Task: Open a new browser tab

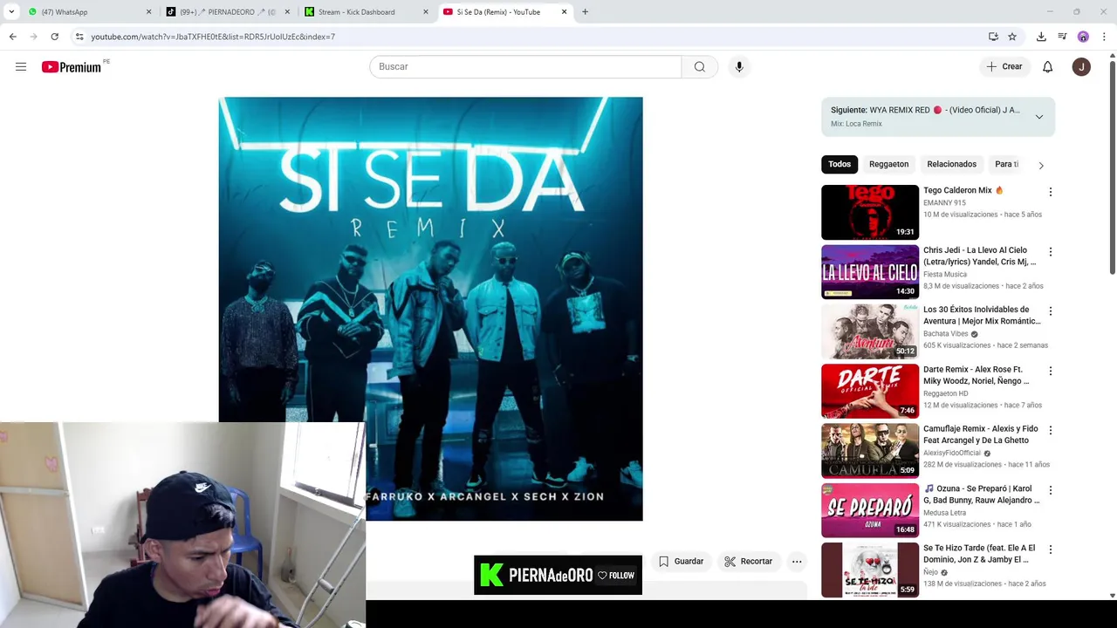Action: pyautogui.click(x=585, y=12)
